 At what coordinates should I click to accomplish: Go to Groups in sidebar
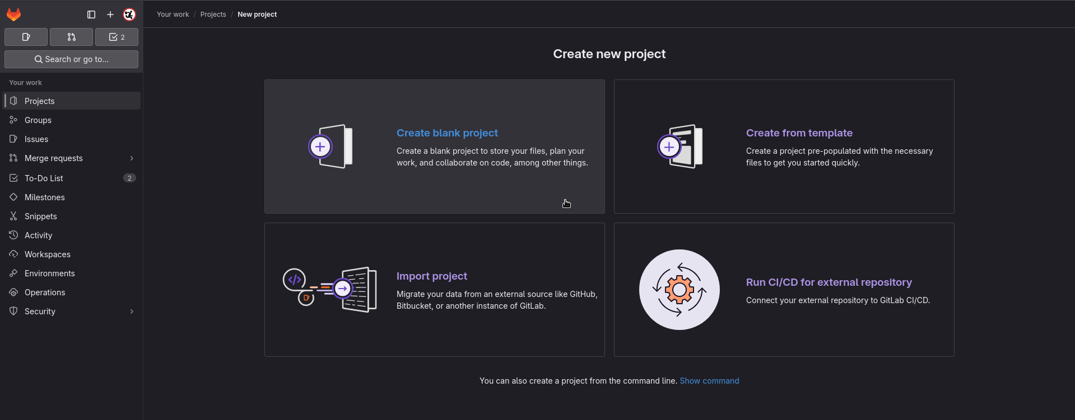tap(72, 120)
